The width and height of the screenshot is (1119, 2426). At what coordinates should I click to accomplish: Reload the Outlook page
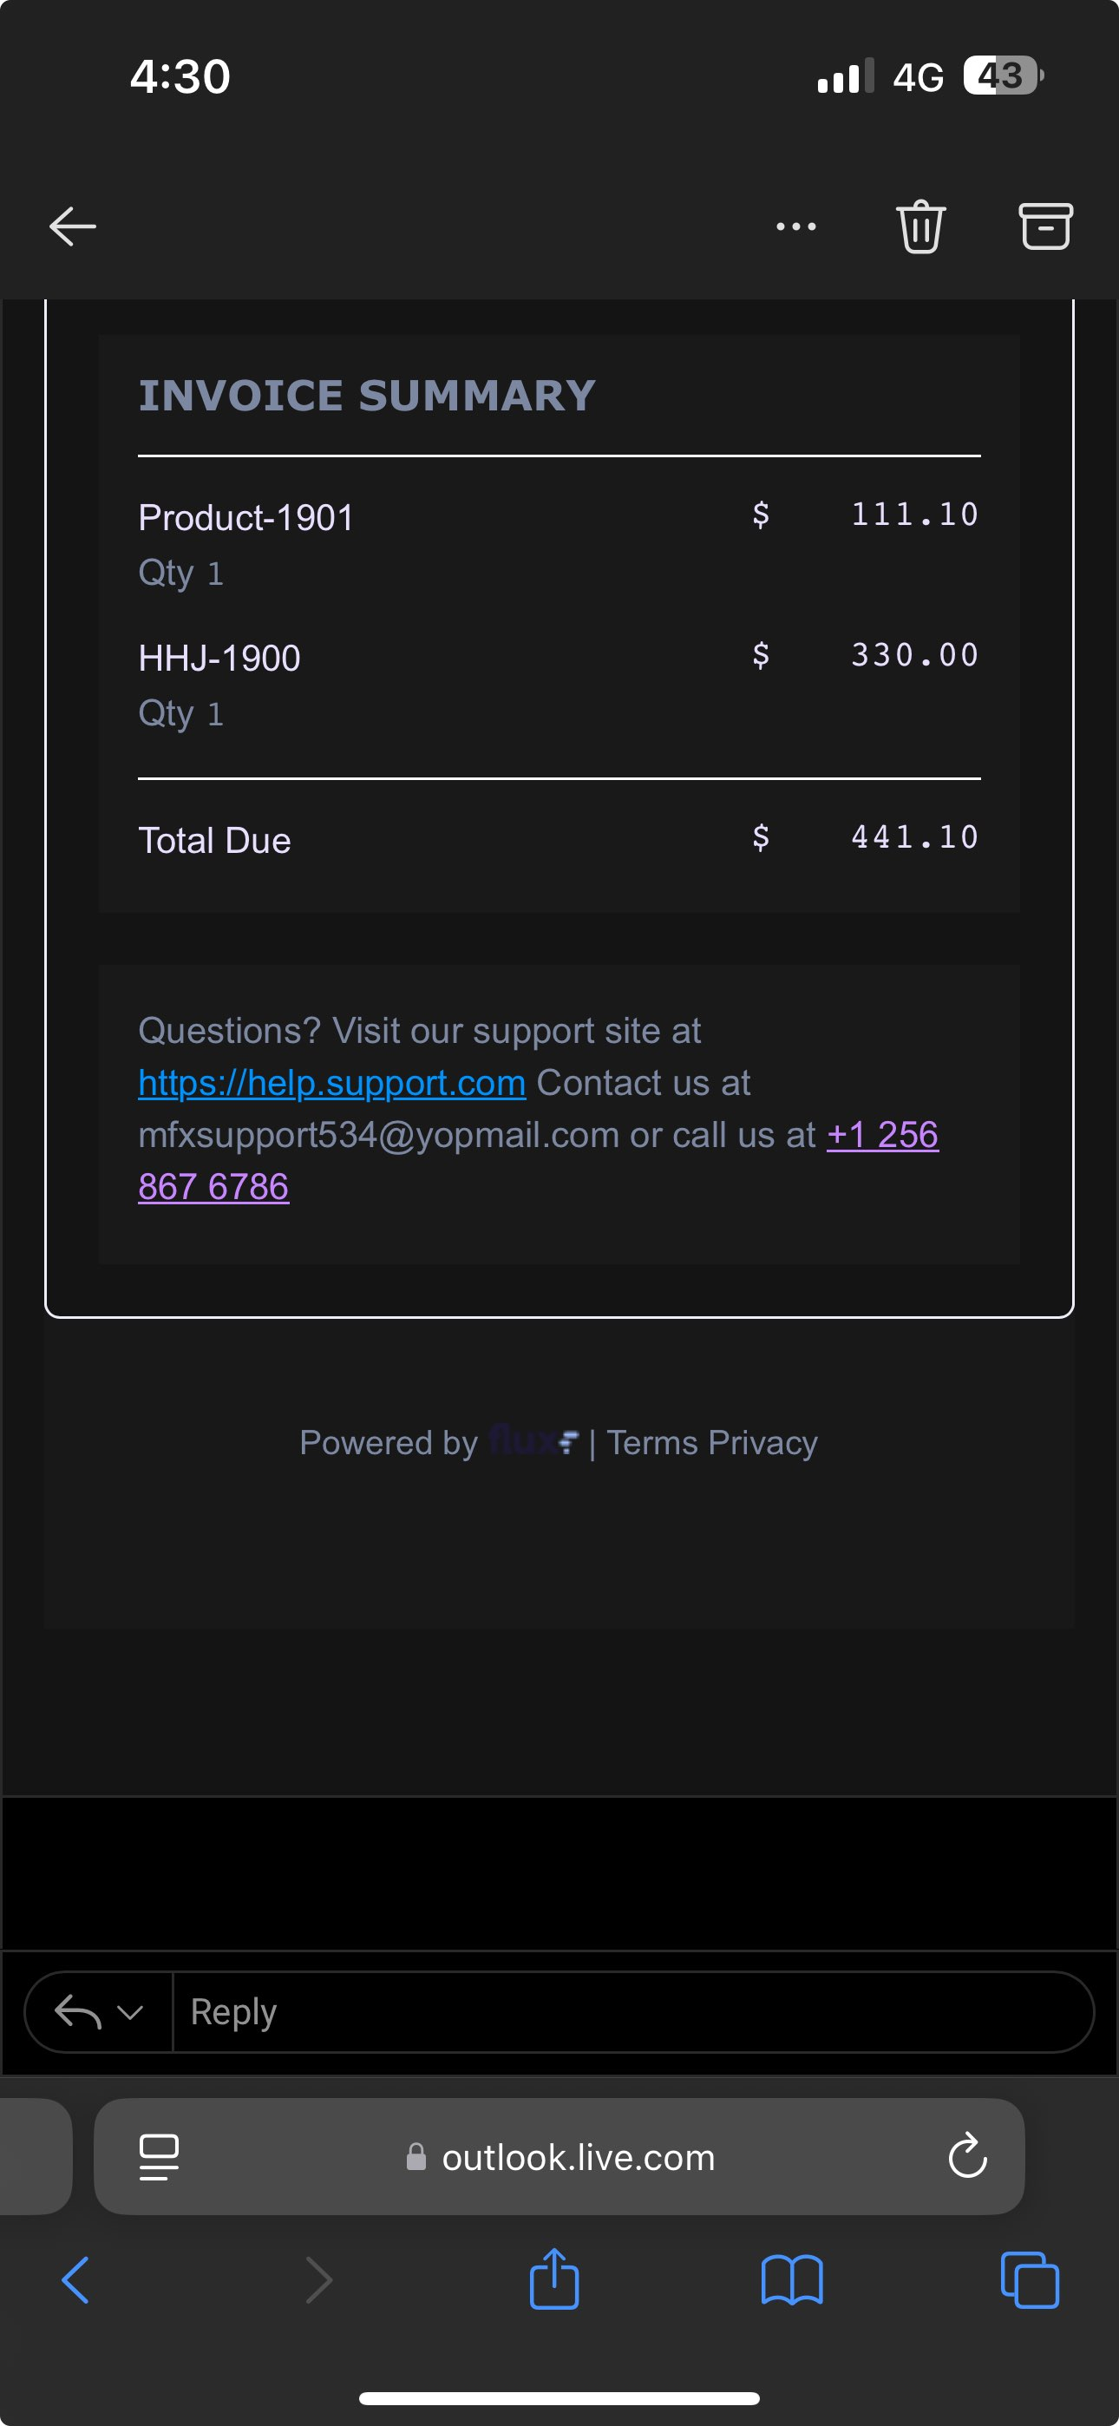click(967, 2157)
